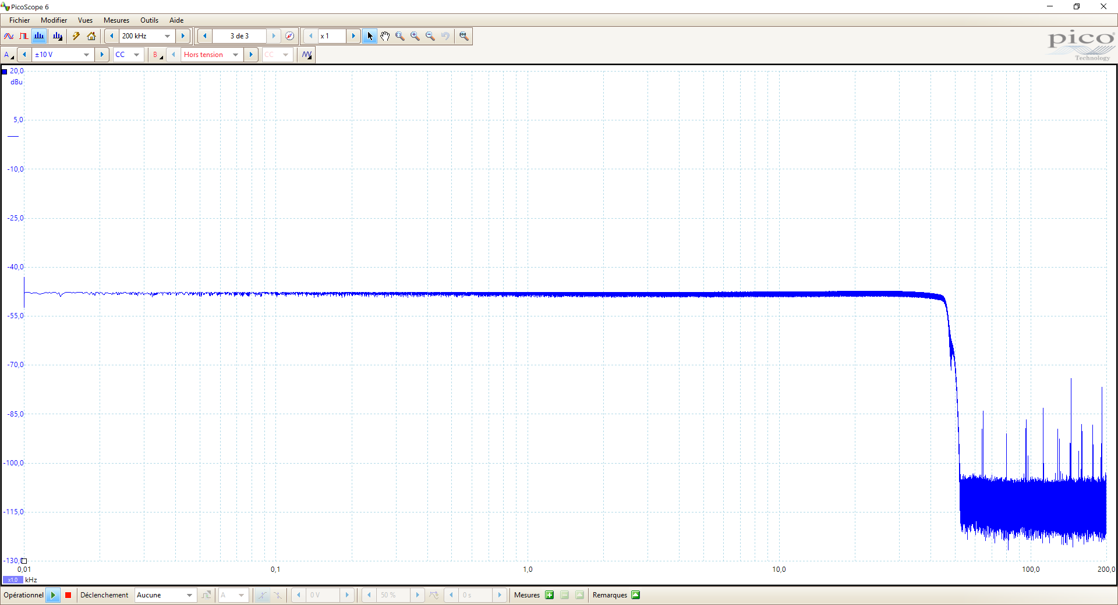Open Spectrum options icon

pyautogui.click(x=58, y=36)
